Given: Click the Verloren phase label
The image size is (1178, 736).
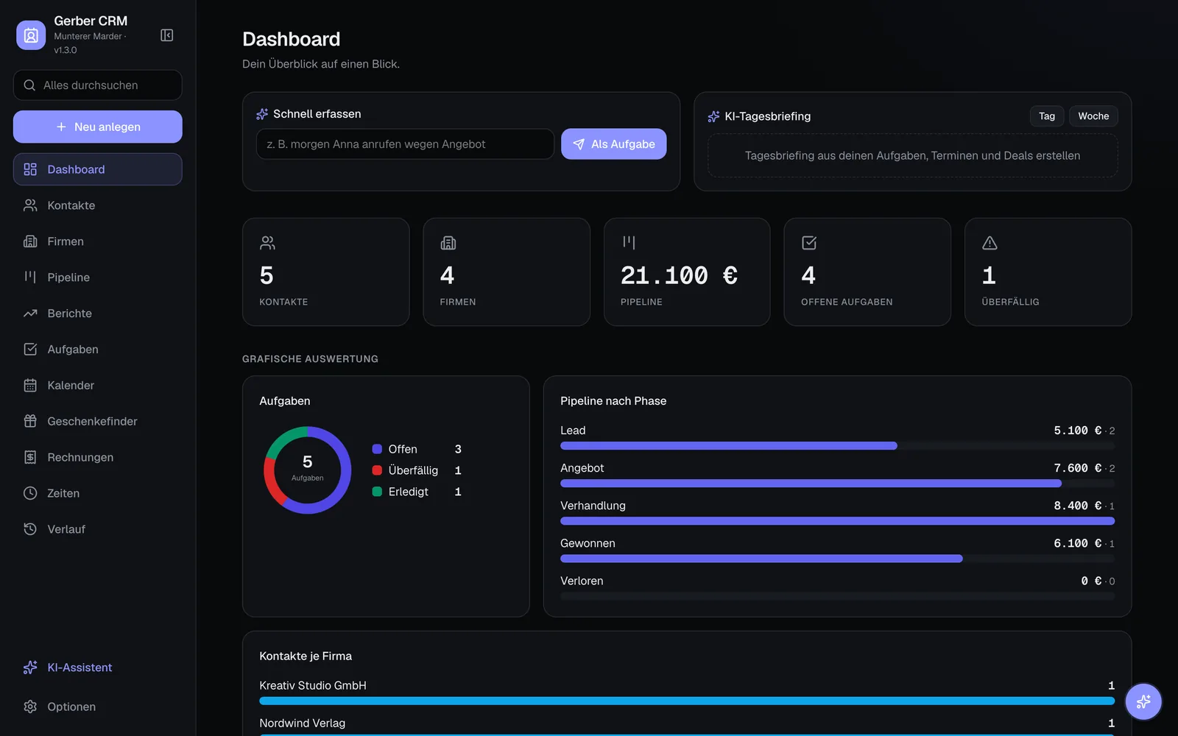Looking at the screenshot, I should tap(582, 581).
